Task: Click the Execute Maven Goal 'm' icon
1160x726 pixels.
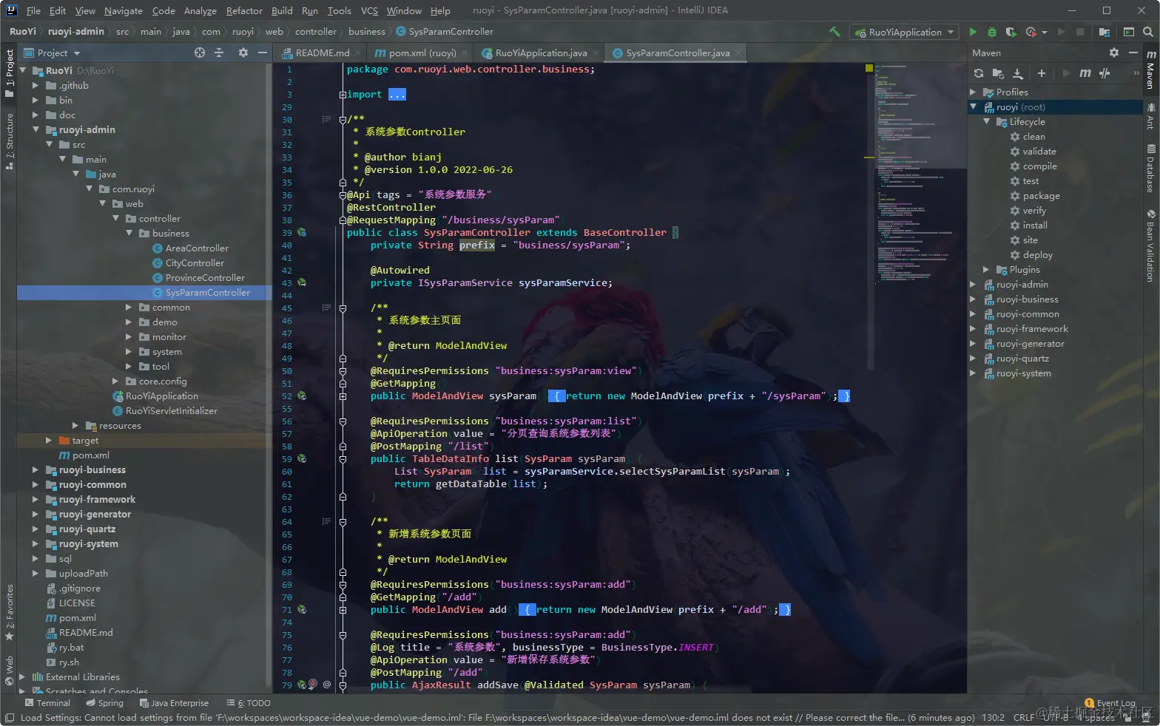Action: pos(1085,73)
